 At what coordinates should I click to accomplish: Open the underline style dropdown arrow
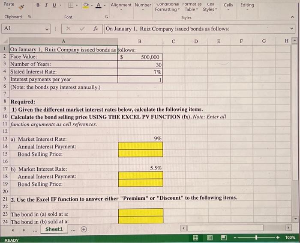coord(60,6)
